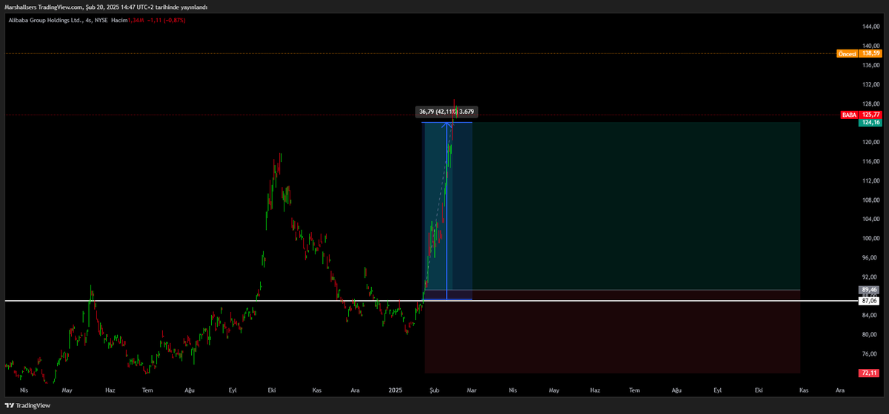Click the green 124,16 target price tag

870,123
